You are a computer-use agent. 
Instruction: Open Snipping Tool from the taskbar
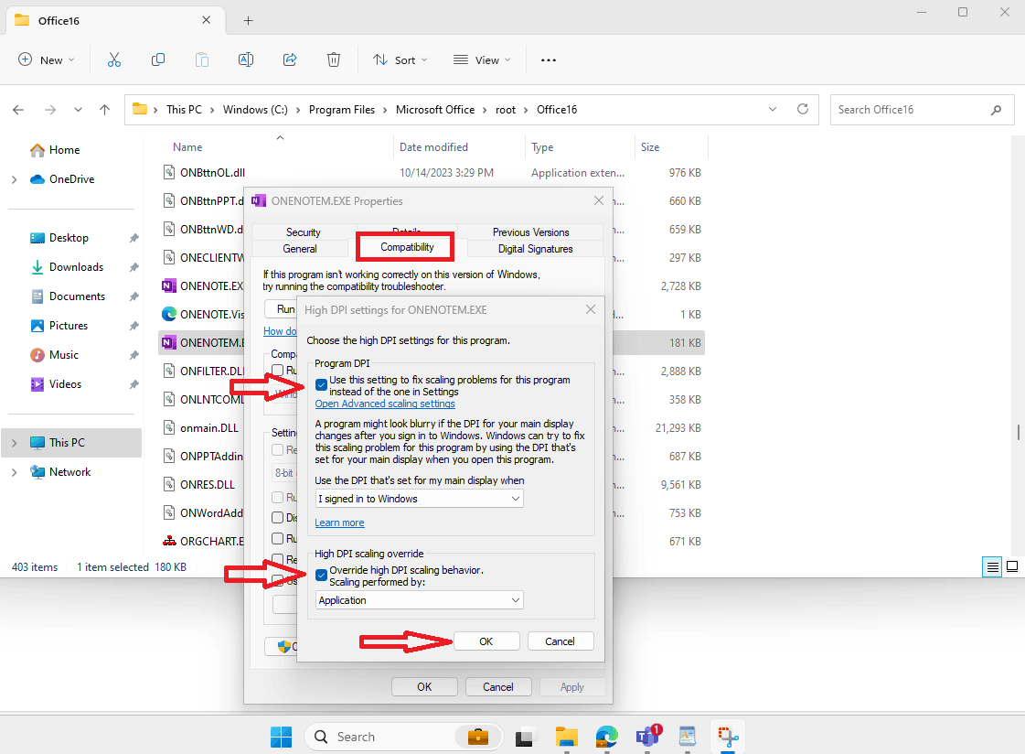(x=728, y=737)
